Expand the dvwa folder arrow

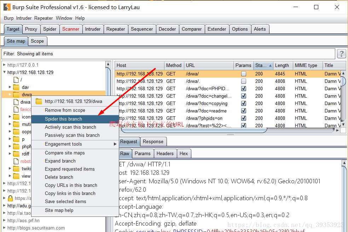(10, 94)
